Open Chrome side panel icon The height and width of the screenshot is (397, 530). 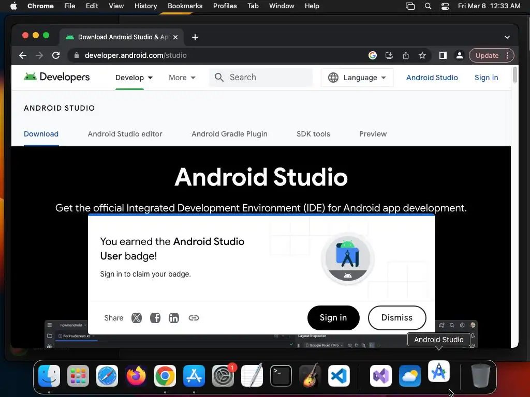(443, 55)
